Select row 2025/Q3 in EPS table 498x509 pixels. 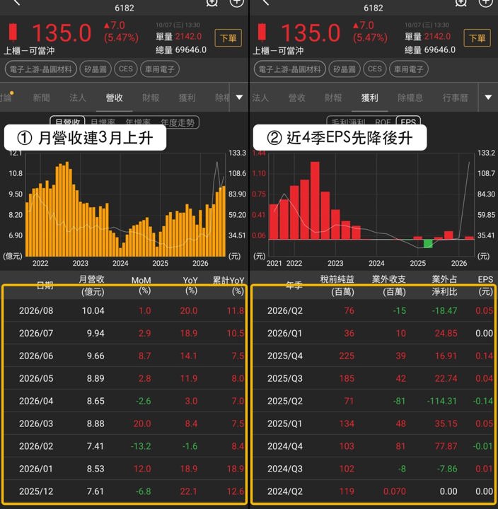374,378
